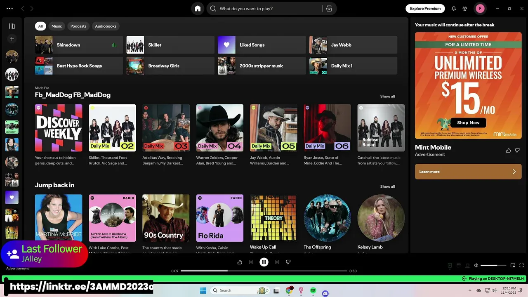Image resolution: width=528 pixels, height=297 pixels.
Task: Open Daily Mix 04 cover
Action: 220,128
